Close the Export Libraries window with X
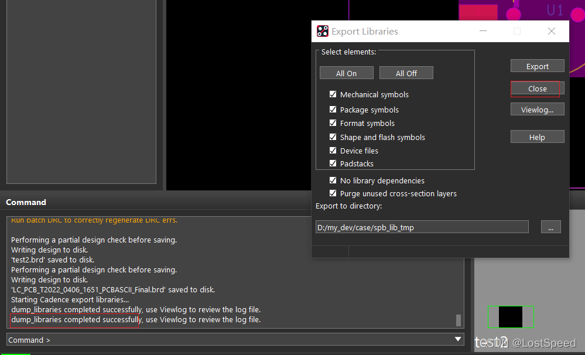585x355 pixels. pos(552,31)
